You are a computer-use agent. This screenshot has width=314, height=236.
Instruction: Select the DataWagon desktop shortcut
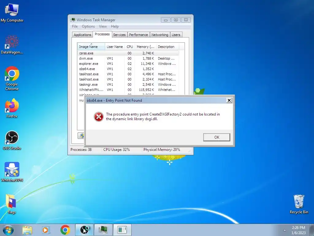click(12, 45)
